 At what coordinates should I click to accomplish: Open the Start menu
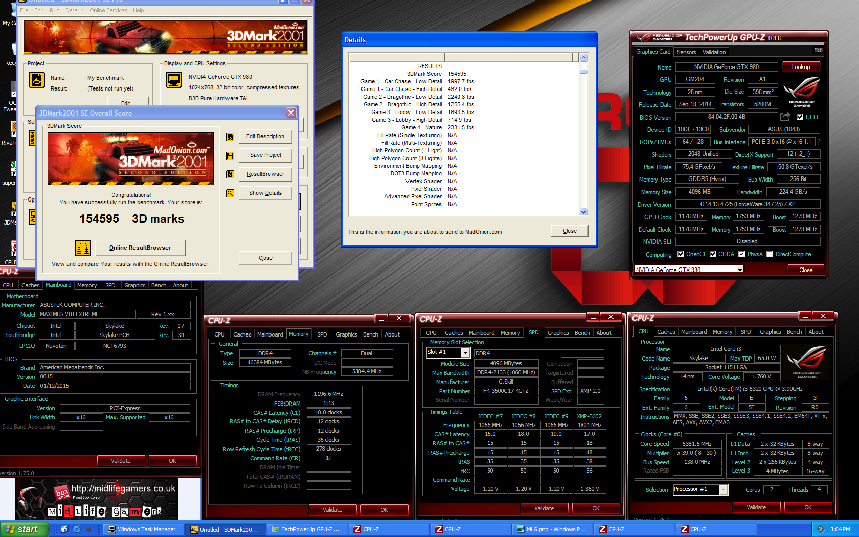click(25, 529)
